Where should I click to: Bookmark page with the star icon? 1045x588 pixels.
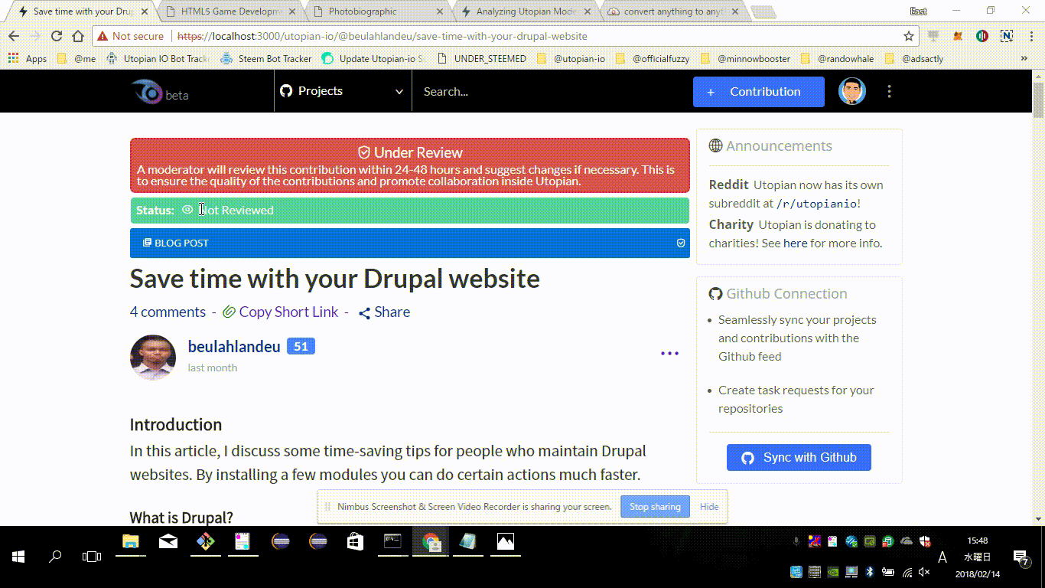[909, 36]
